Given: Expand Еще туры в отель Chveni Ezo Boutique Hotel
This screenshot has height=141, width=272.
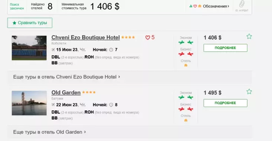Looking at the screenshot, I should [67, 77].
